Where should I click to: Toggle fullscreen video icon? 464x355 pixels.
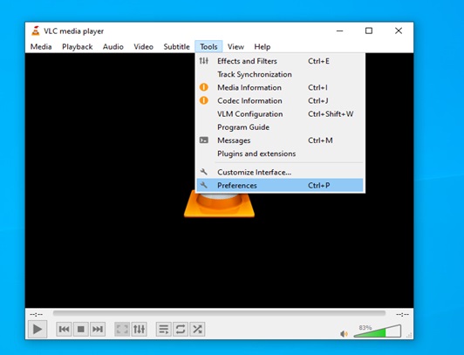coord(122,329)
